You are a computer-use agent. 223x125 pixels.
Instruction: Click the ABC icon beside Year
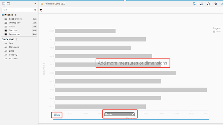pos(6,43)
